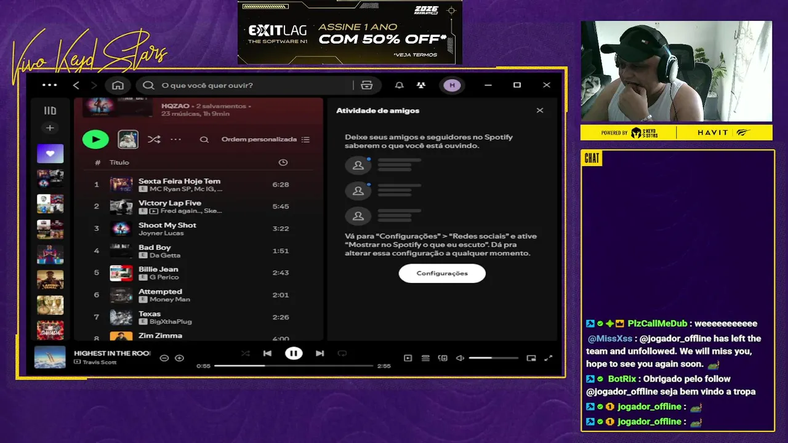Toggle shuffle for this playlist
The image size is (788, 443).
point(154,140)
